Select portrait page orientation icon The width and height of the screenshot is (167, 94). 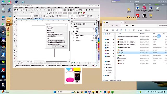(x=44, y=16)
